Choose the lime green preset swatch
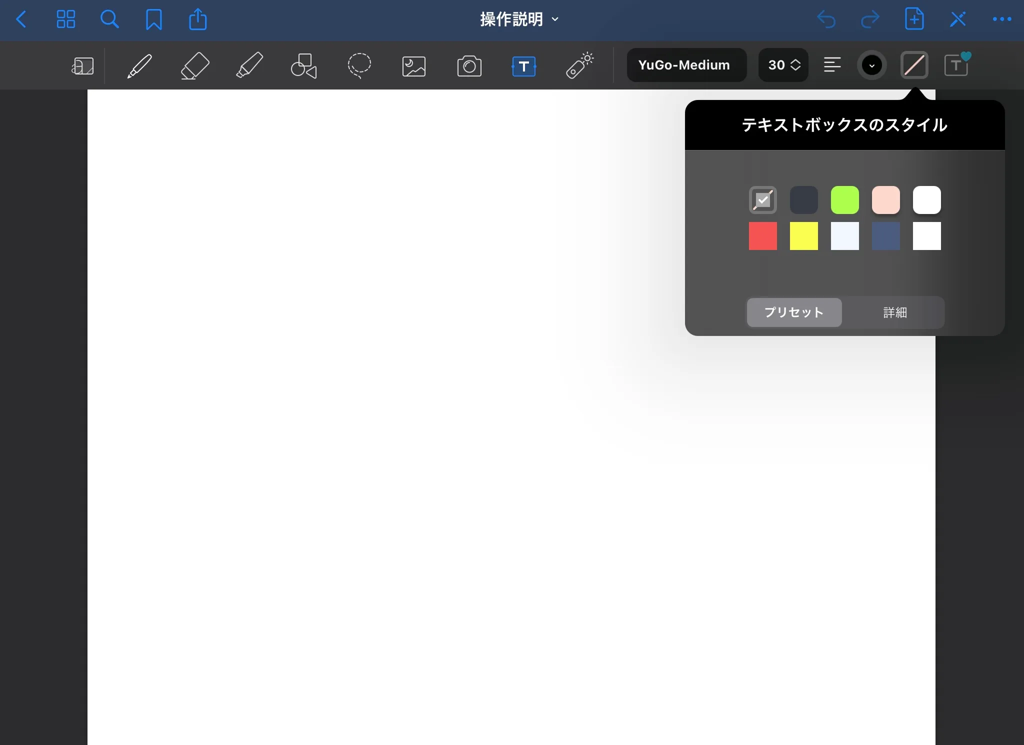This screenshot has width=1024, height=745. (844, 200)
